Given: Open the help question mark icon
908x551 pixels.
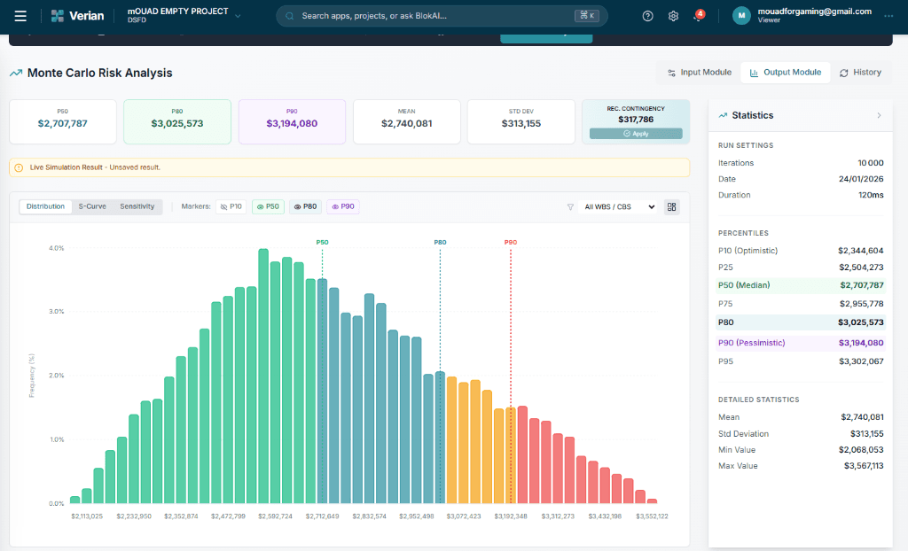Looking at the screenshot, I should tap(648, 16).
